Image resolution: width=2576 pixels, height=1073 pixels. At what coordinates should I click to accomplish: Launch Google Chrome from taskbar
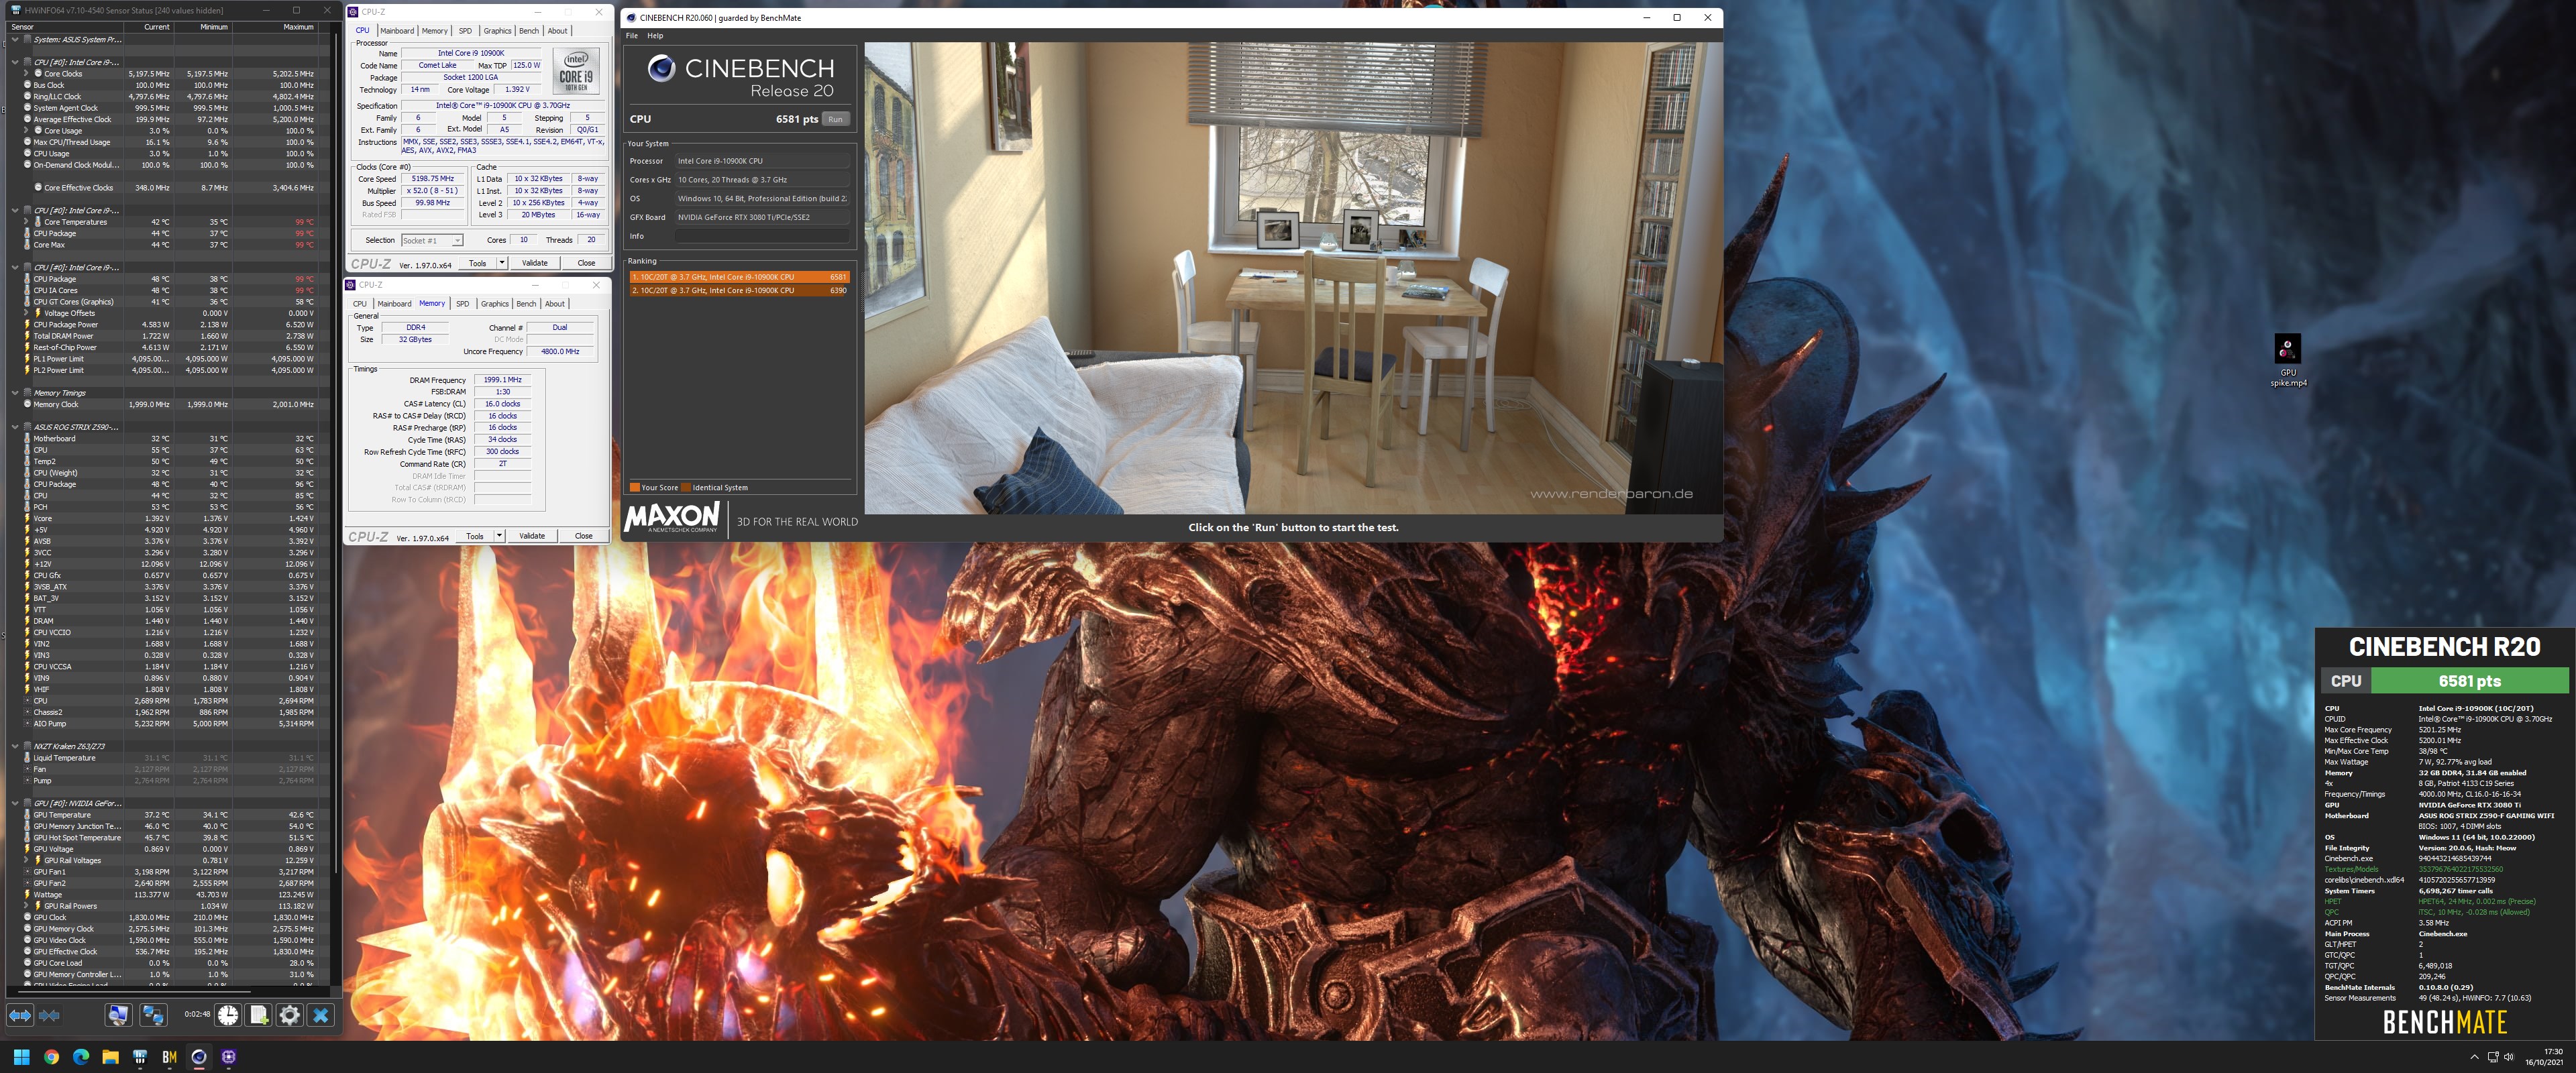(51, 1056)
